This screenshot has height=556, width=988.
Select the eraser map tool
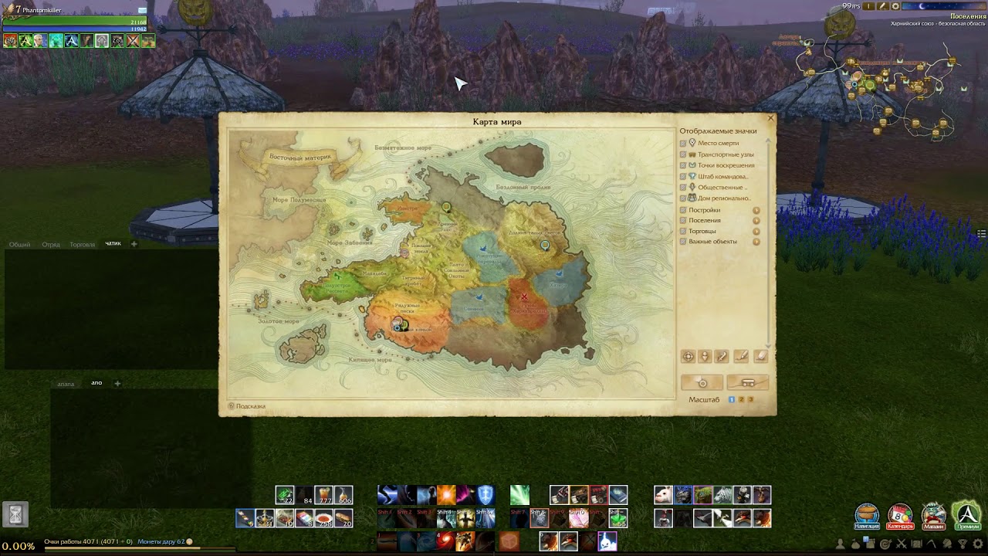coord(761,356)
